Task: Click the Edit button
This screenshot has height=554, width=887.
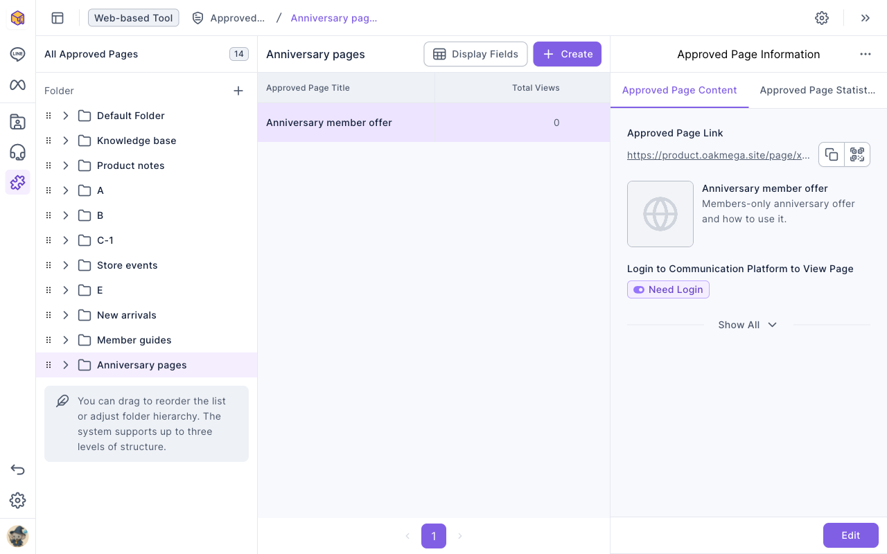Action: click(x=851, y=535)
